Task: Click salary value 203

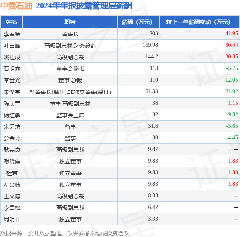Action: [x=154, y=33]
